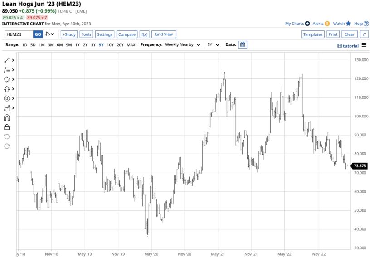Select the up arrow marker tool
Screen dimensions: 379x272
coord(7,89)
